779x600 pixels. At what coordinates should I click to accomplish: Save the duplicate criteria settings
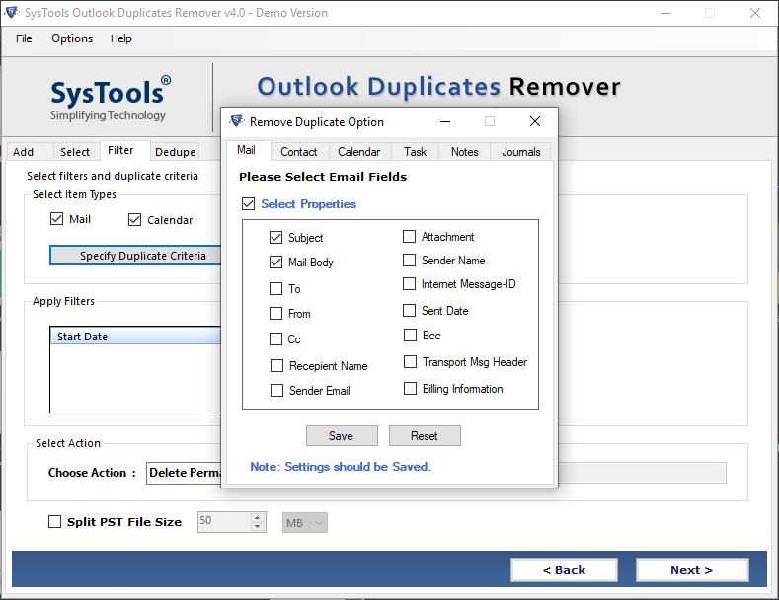tap(342, 436)
